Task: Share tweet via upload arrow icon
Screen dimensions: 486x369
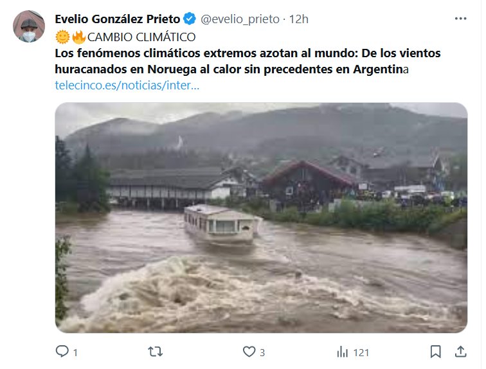Action: pos(460,352)
